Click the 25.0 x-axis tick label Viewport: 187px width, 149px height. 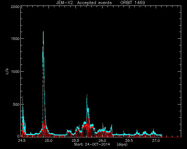[x=49, y=141]
